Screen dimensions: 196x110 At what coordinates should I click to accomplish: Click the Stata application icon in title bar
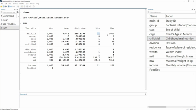(1, 1)
